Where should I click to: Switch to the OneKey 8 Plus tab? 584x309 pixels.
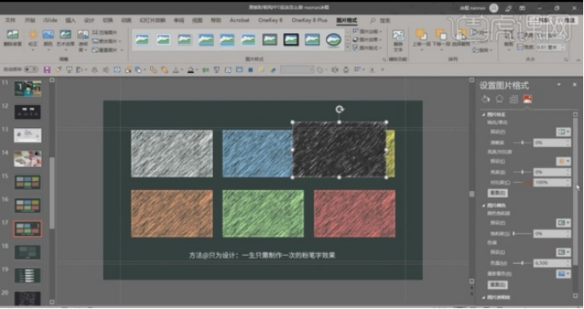coord(309,20)
